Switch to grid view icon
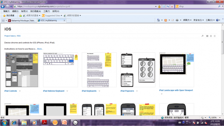The height and width of the screenshot is (126, 224). (x=207, y=36)
